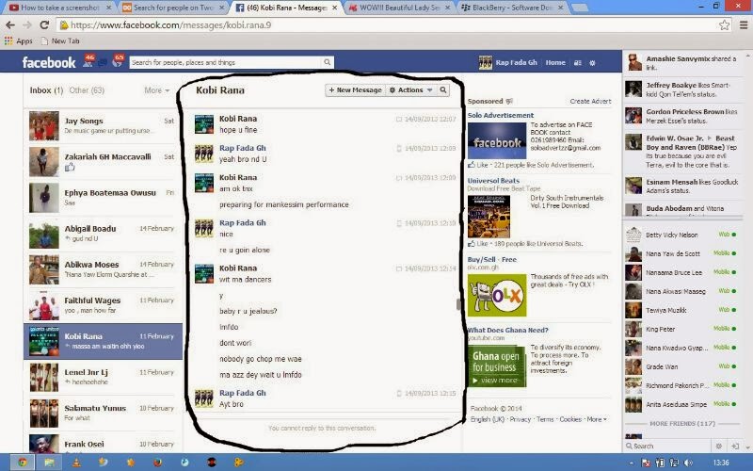753x471 pixels.
Task: Click MORE FRIENDS (117) in chat sidebar
Action: pyautogui.click(x=681, y=423)
